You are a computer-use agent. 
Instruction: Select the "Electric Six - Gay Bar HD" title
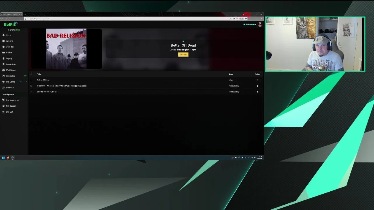click(47, 92)
